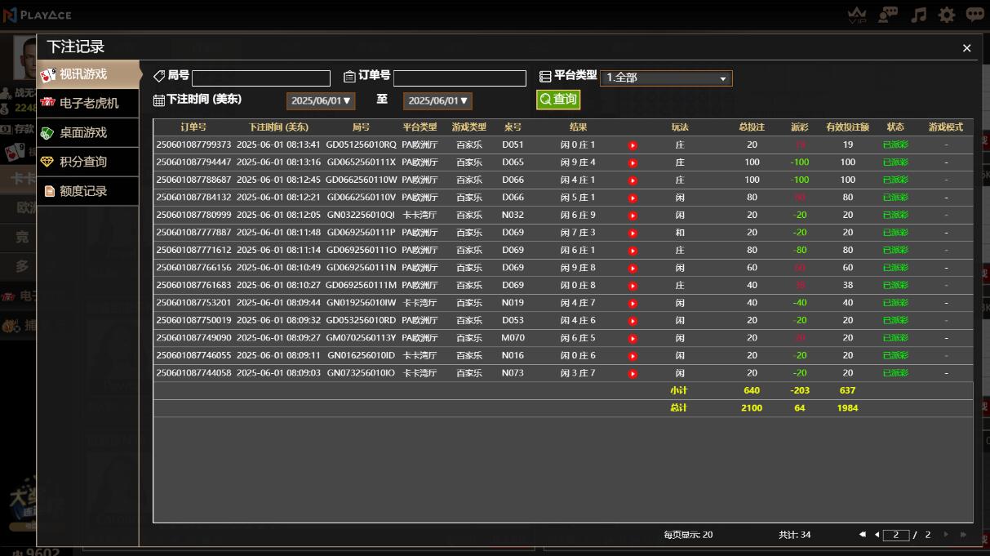The image size is (990, 556).
Task: Close the 下注记录 dialog
Action: click(x=966, y=48)
